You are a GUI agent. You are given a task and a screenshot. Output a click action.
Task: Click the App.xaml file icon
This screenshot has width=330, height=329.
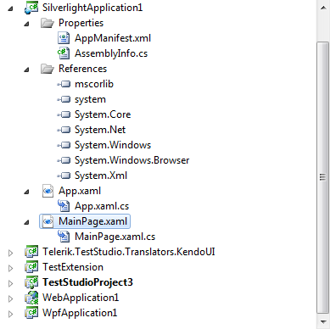(x=48, y=191)
